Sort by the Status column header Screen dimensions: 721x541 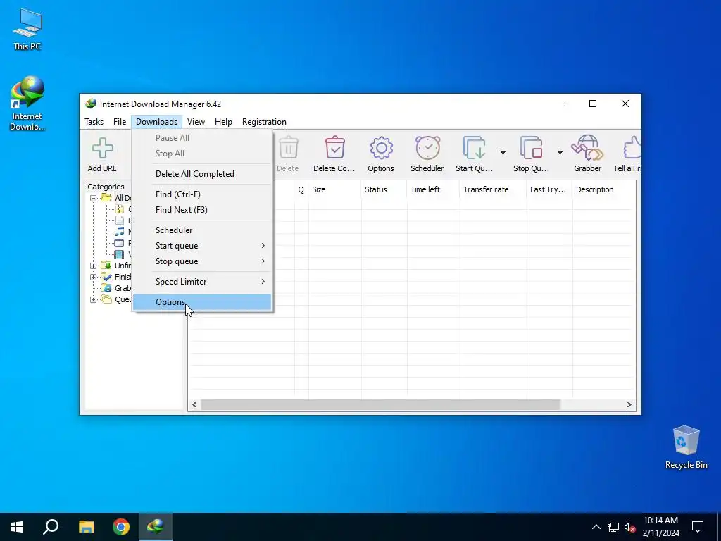pyautogui.click(x=384, y=189)
